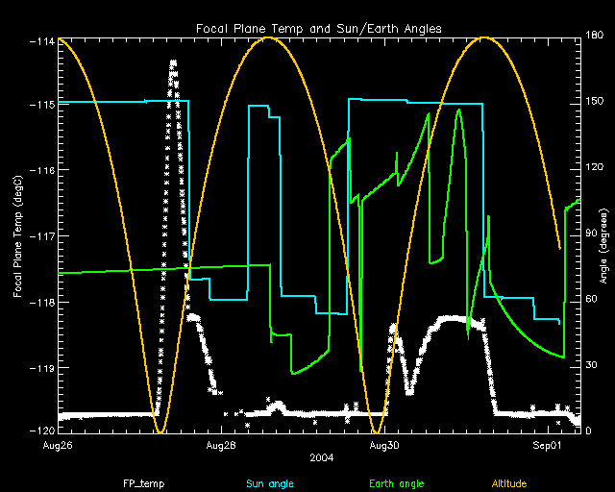Click the '-119' left axis tick label
This screenshot has width=615, height=492.
pos(42,368)
